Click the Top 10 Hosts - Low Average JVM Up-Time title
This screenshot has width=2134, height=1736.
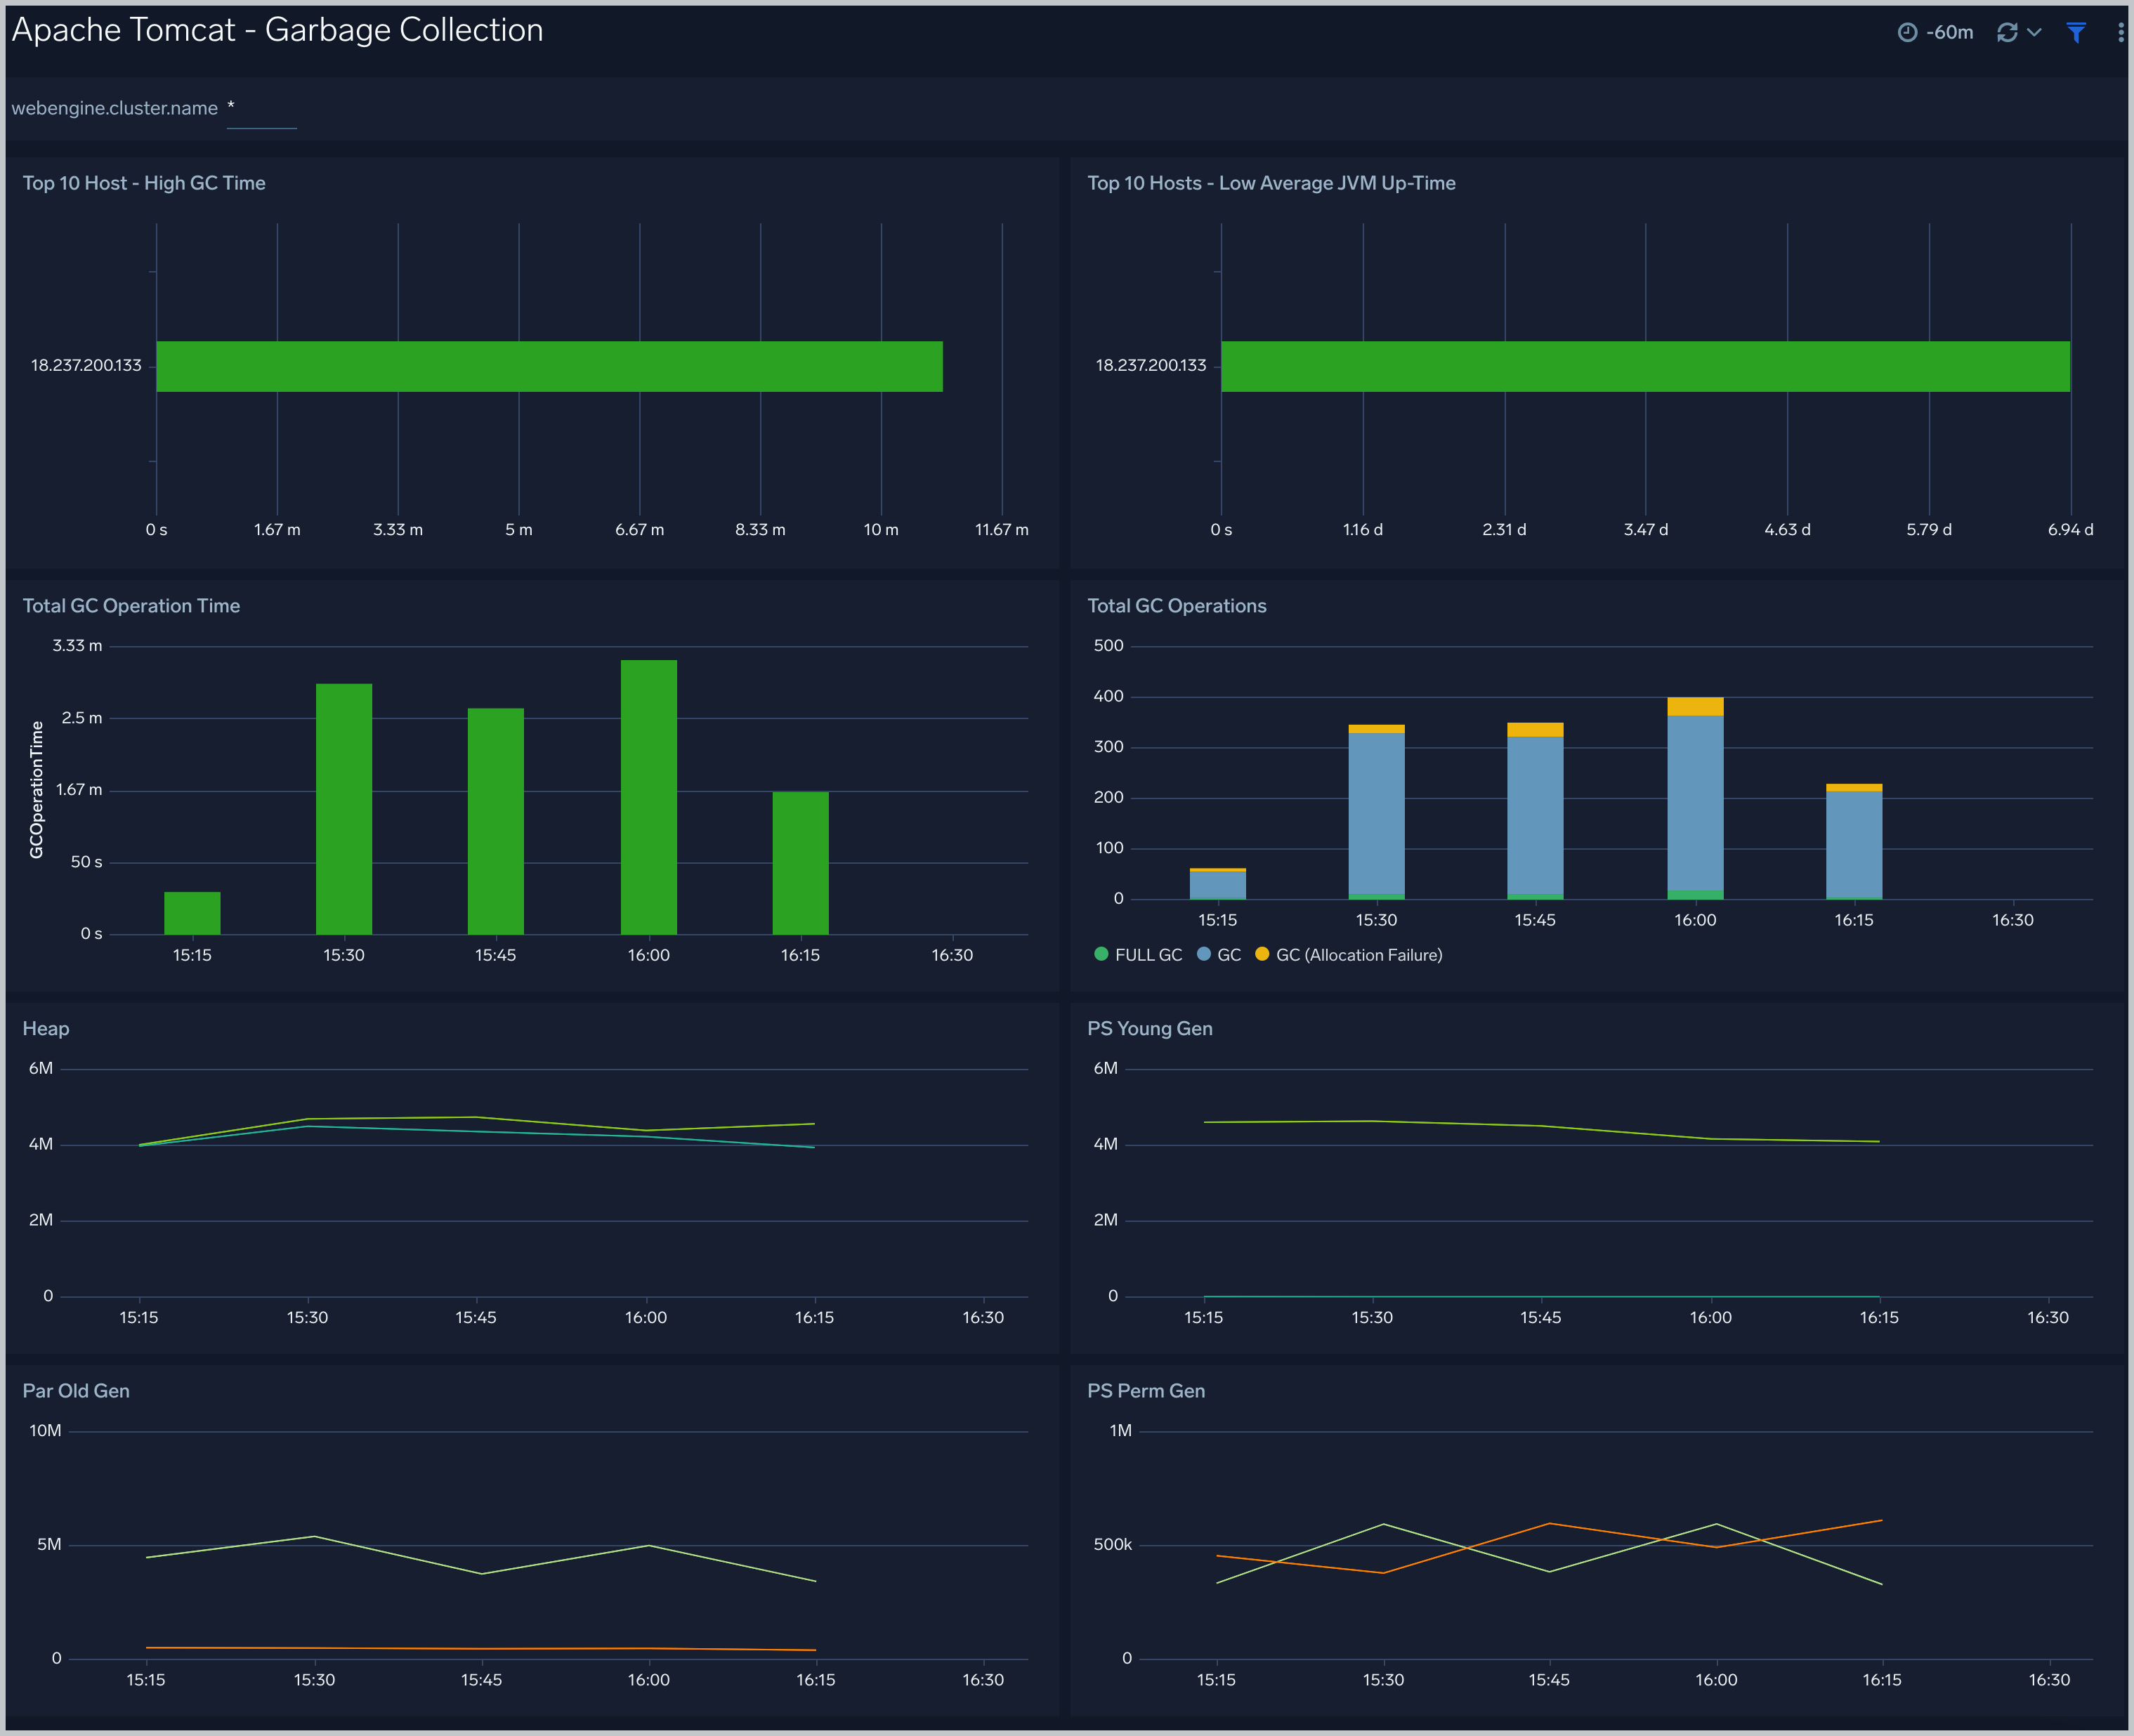coord(1271,183)
